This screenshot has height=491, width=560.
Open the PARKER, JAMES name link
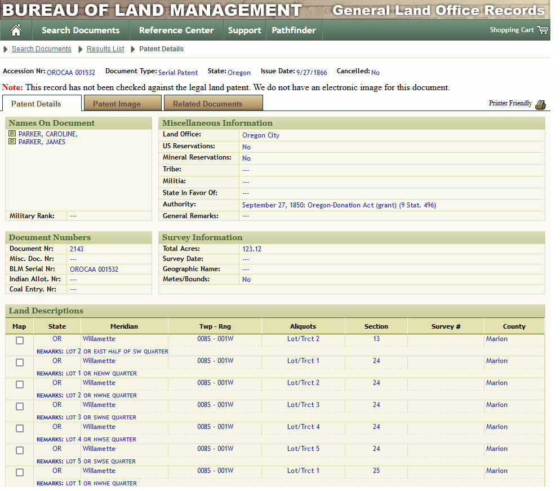pos(42,142)
